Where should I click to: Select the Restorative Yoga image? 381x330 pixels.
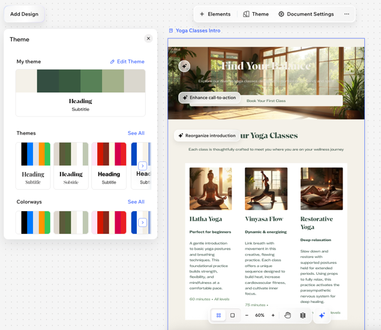(x=322, y=188)
